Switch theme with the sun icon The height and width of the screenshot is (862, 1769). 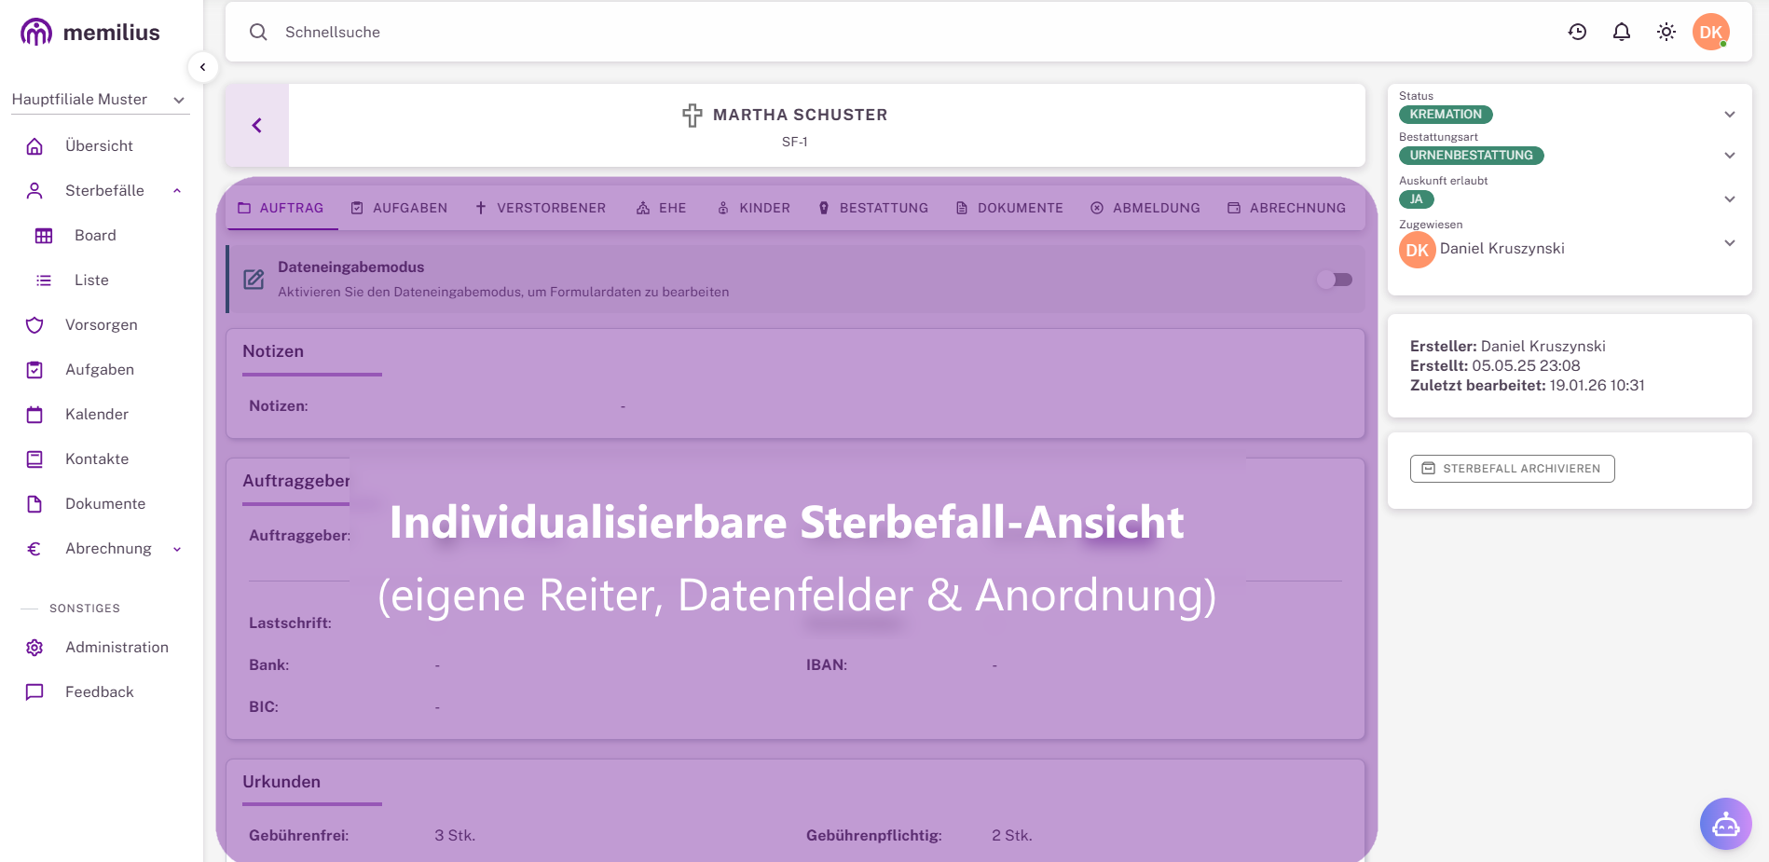(x=1666, y=32)
